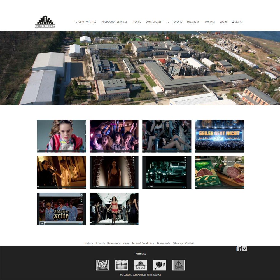
Task: Visit the Terms & Conditions footer link
Action: point(143,243)
